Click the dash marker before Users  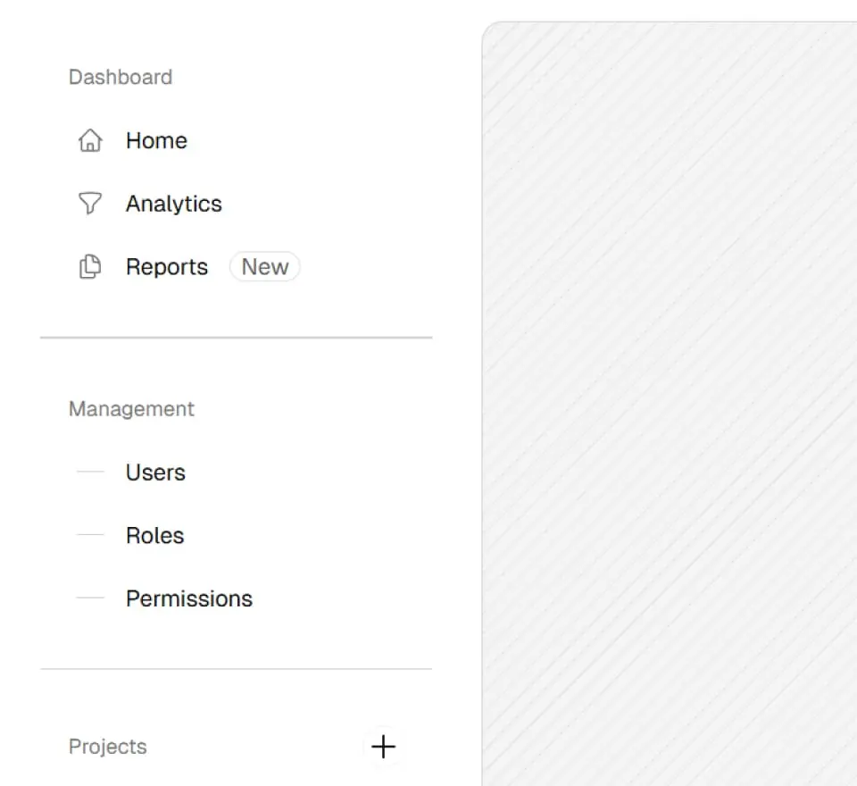[x=90, y=472]
